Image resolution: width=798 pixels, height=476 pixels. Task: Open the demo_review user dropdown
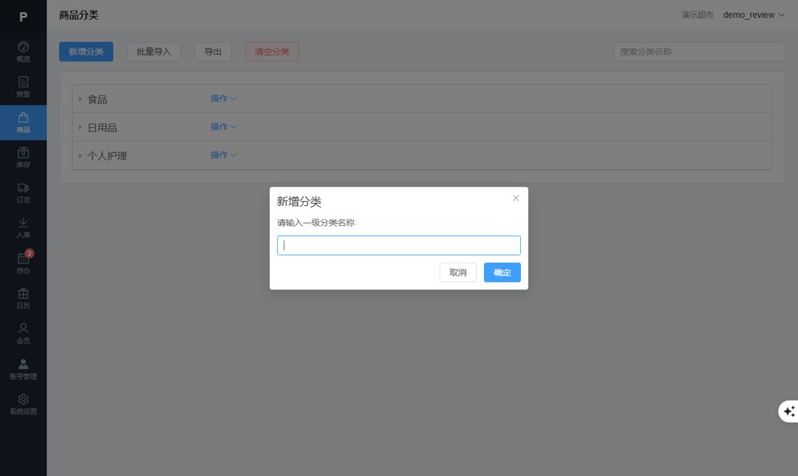[753, 15]
